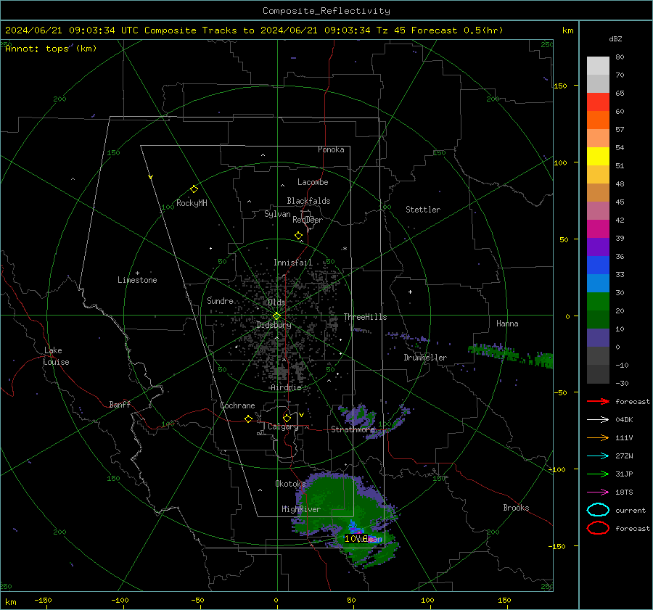Click the magenta 18TS arrow icon
Screen dimensions: 653x610
point(598,492)
